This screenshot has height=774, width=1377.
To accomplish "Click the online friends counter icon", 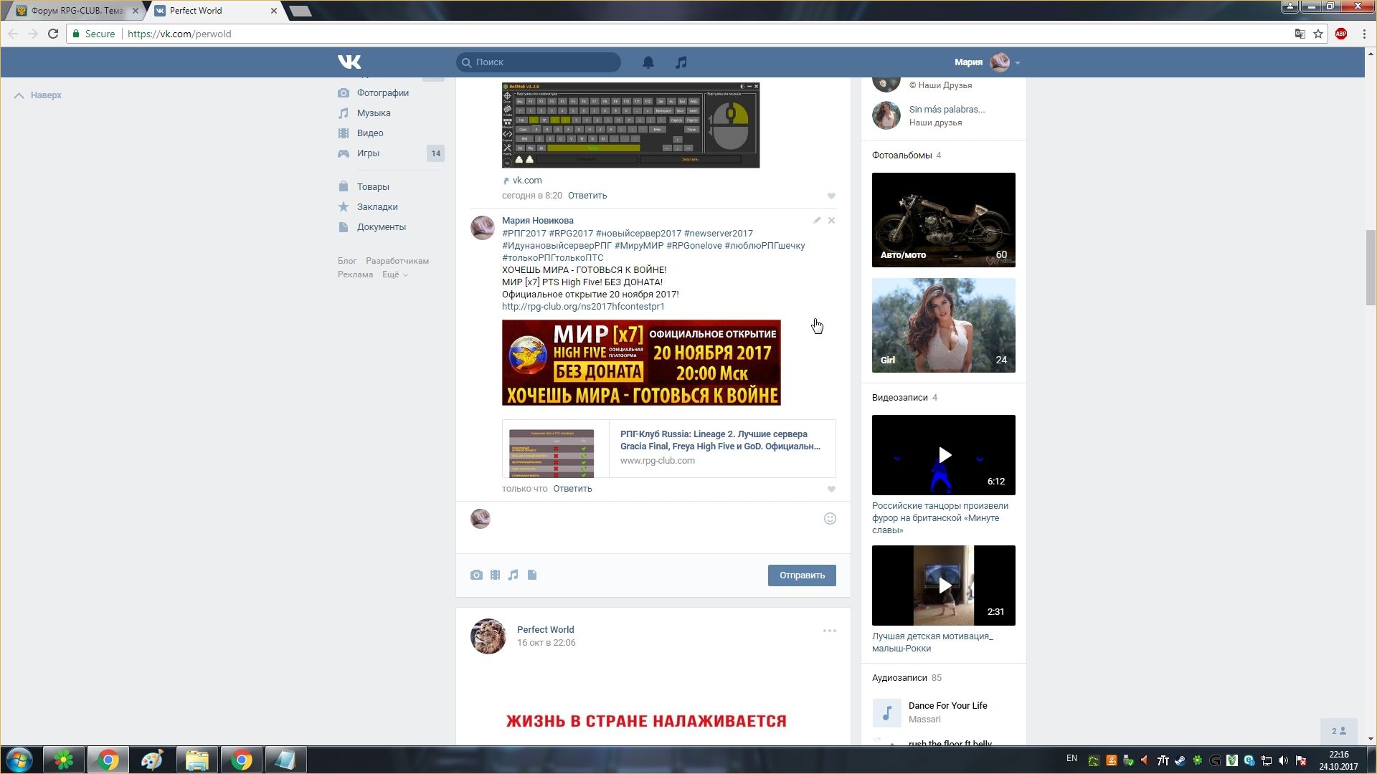I will (x=1339, y=731).
